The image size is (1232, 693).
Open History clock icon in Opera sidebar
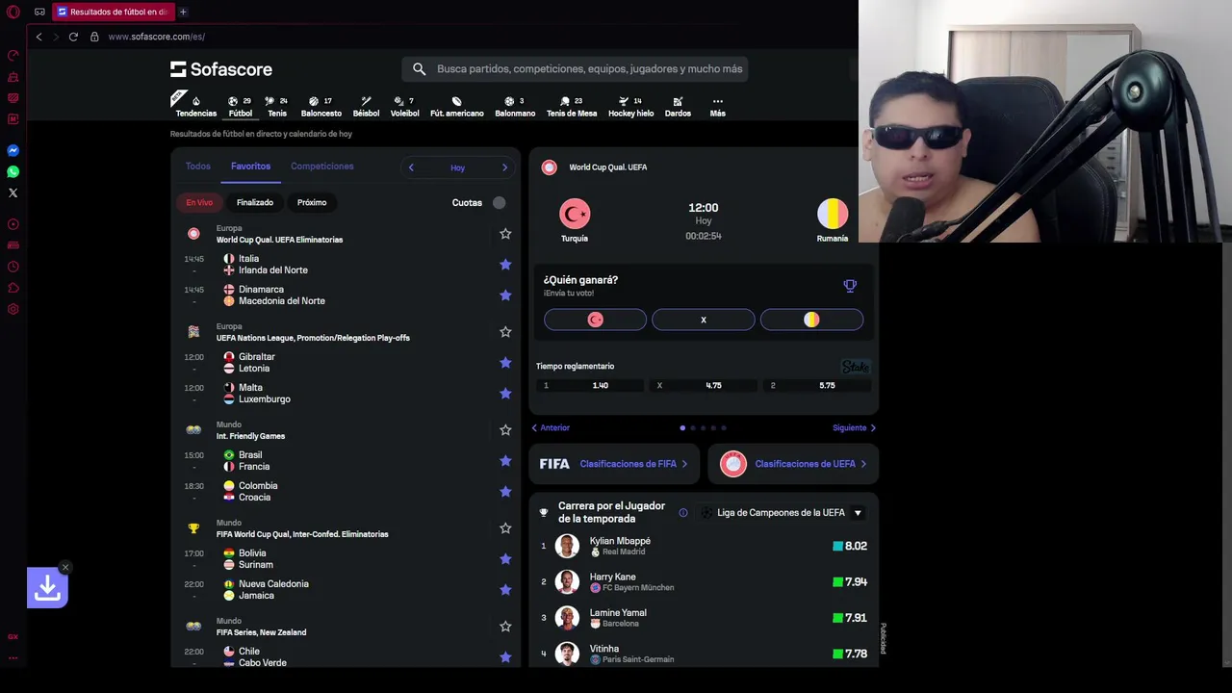click(13, 267)
